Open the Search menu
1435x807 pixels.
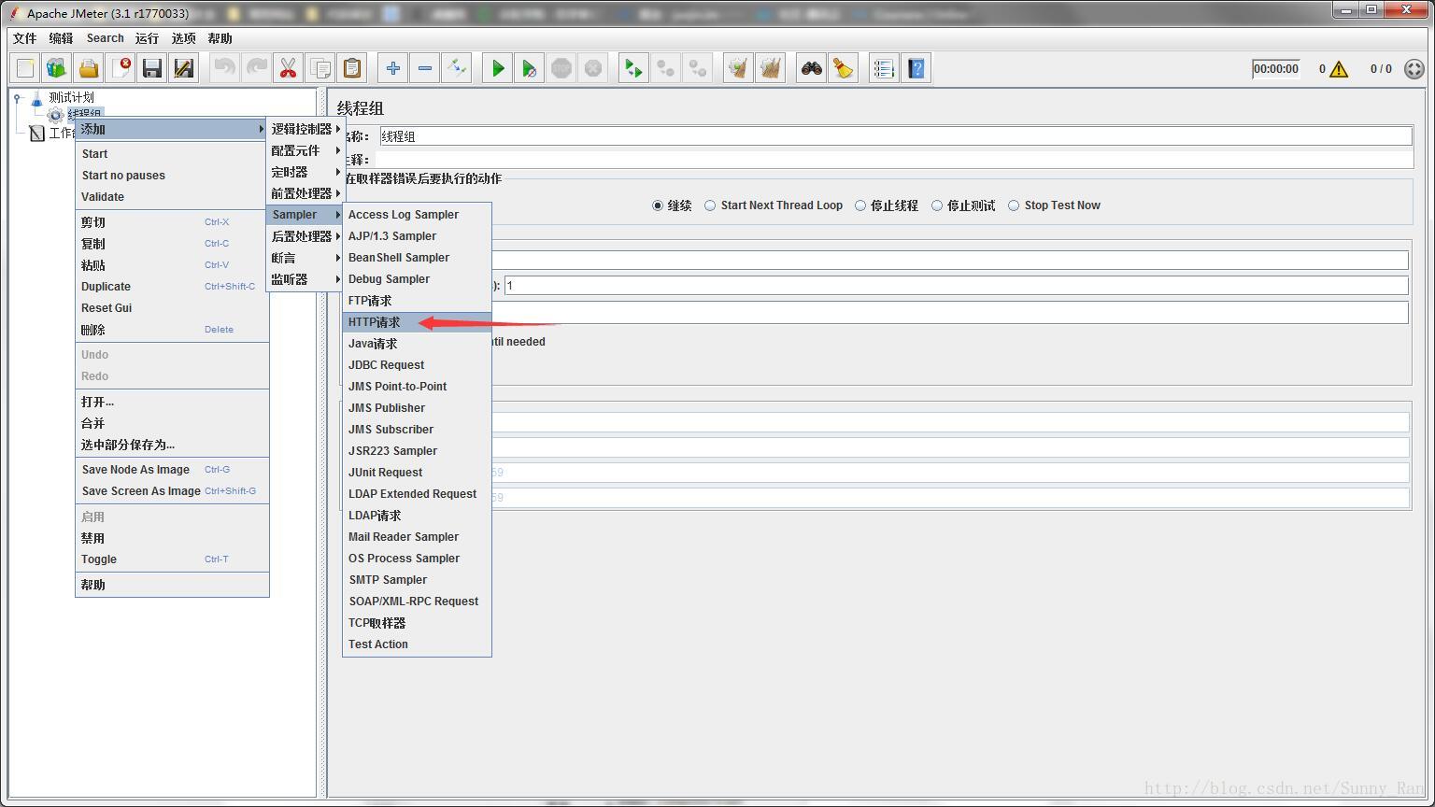click(105, 38)
